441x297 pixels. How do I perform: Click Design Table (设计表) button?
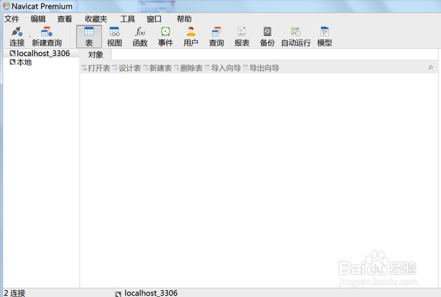(127, 68)
